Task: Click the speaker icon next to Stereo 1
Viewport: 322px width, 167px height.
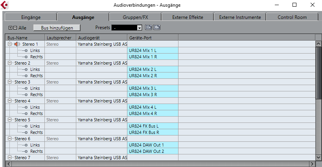Action: (17, 44)
